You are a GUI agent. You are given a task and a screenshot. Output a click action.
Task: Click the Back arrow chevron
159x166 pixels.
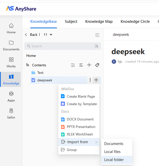pos(26,35)
